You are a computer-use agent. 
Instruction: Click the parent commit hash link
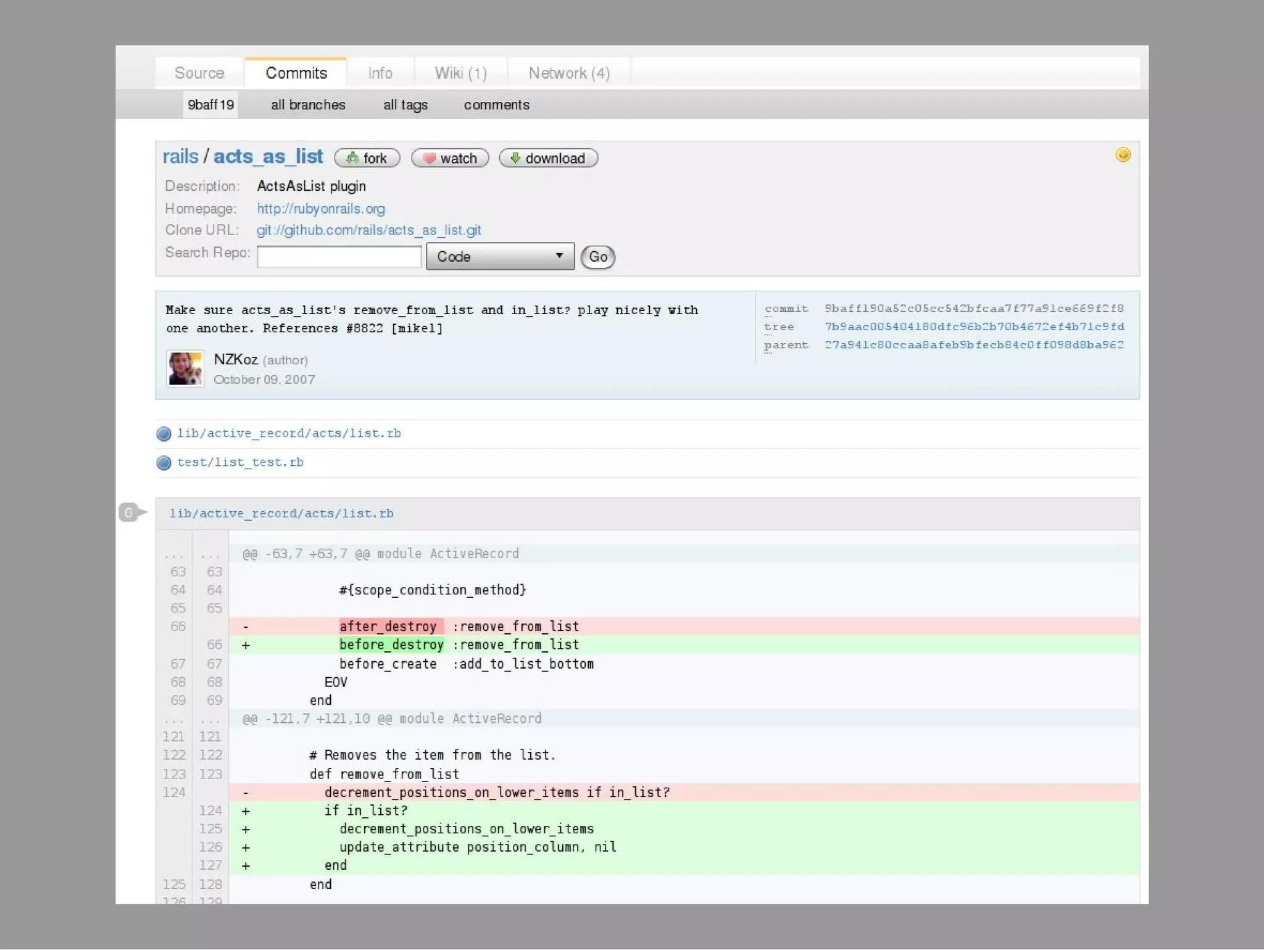pos(974,345)
